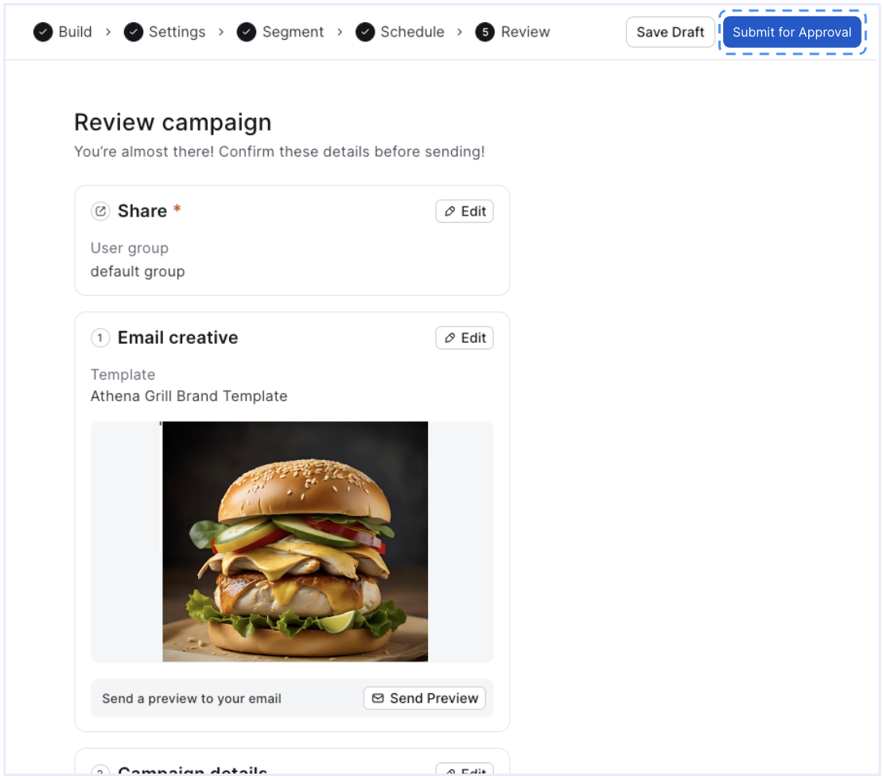Click the Build step checkmark icon
Screen dimensions: 883x780
click(x=43, y=32)
